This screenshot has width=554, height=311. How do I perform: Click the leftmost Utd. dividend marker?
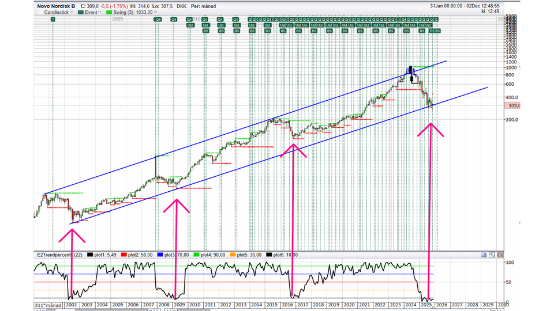pyautogui.click(x=190, y=25)
